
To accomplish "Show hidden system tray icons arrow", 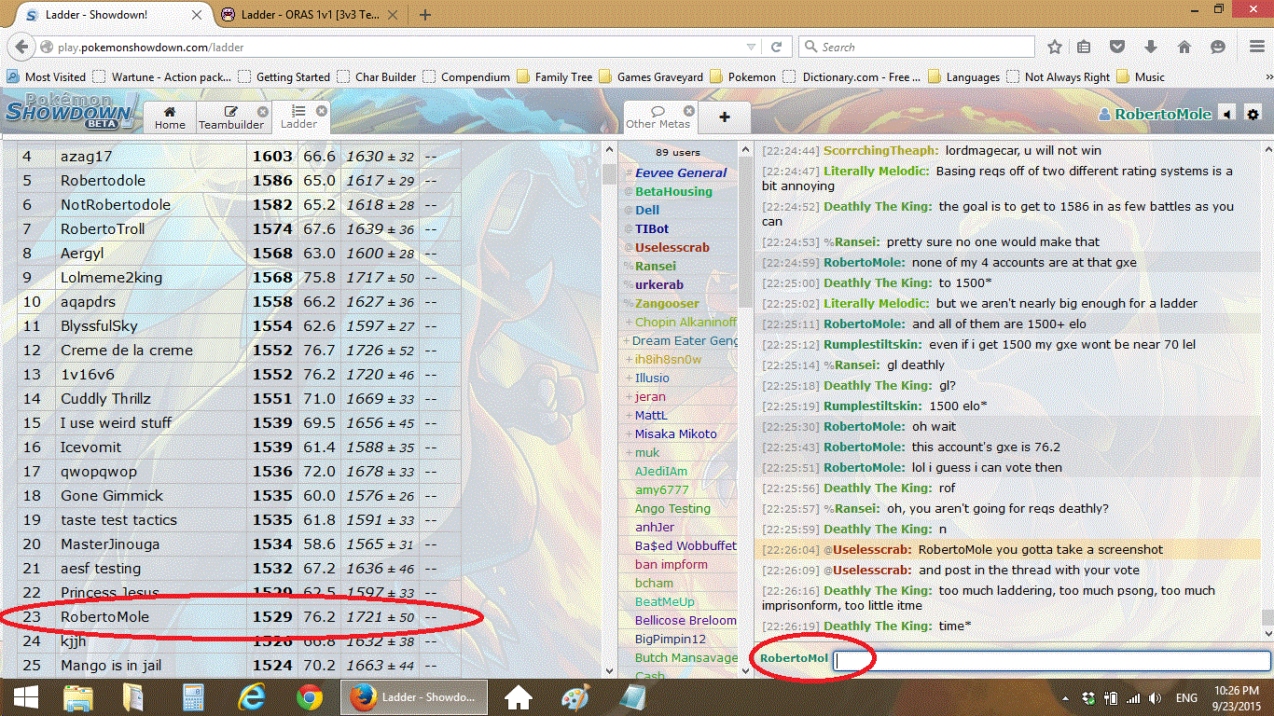I will tap(1066, 697).
